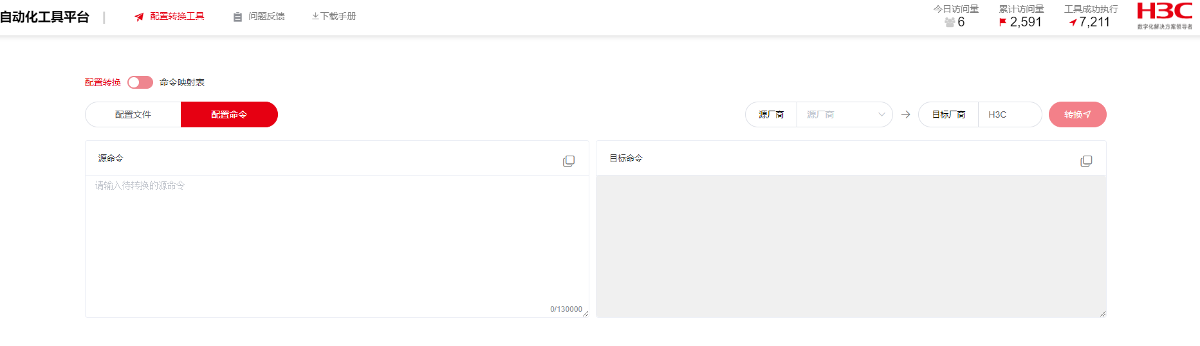Toggle the 配置转换 / 命令映射表 switch
The height and width of the screenshot is (346, 1200).
tap(140, 82)
